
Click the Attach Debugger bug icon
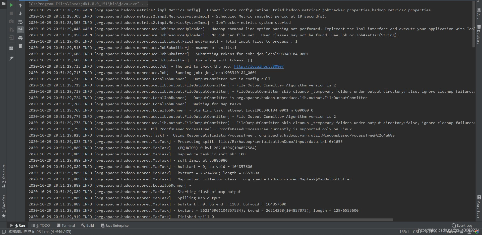tap(11, 30)
